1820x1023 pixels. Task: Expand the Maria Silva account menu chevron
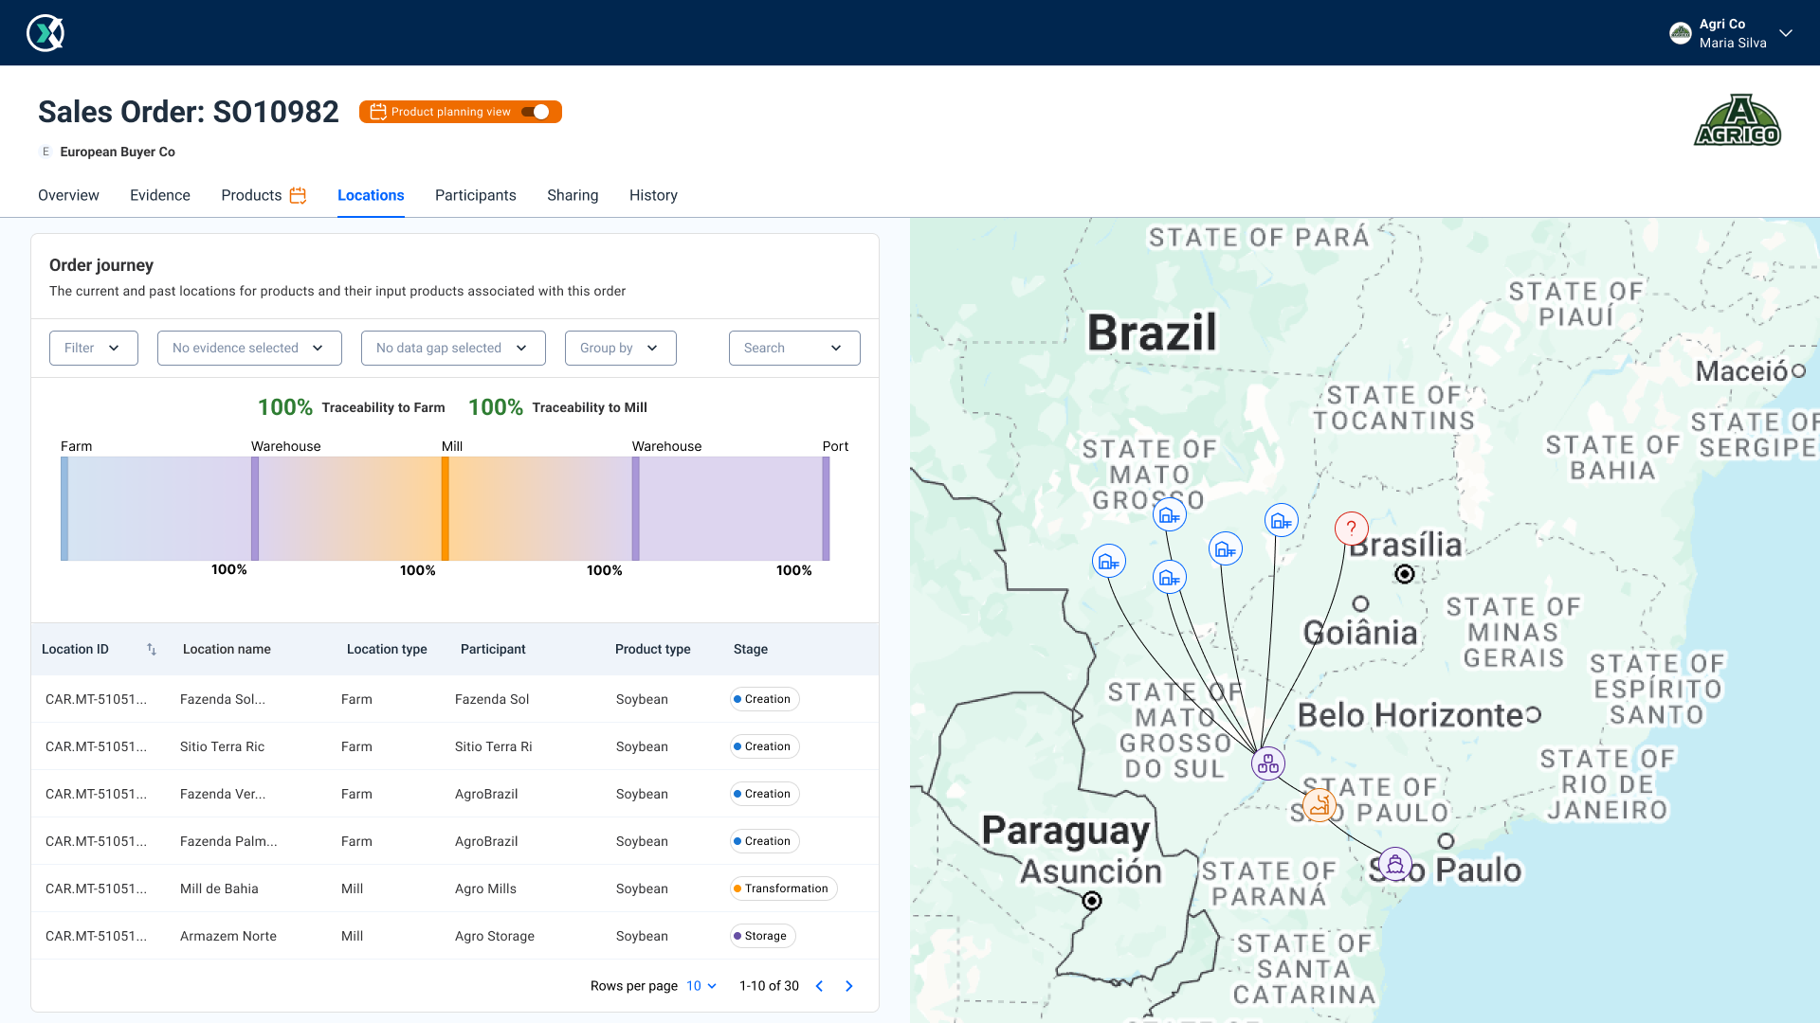tap(1786, 33)
